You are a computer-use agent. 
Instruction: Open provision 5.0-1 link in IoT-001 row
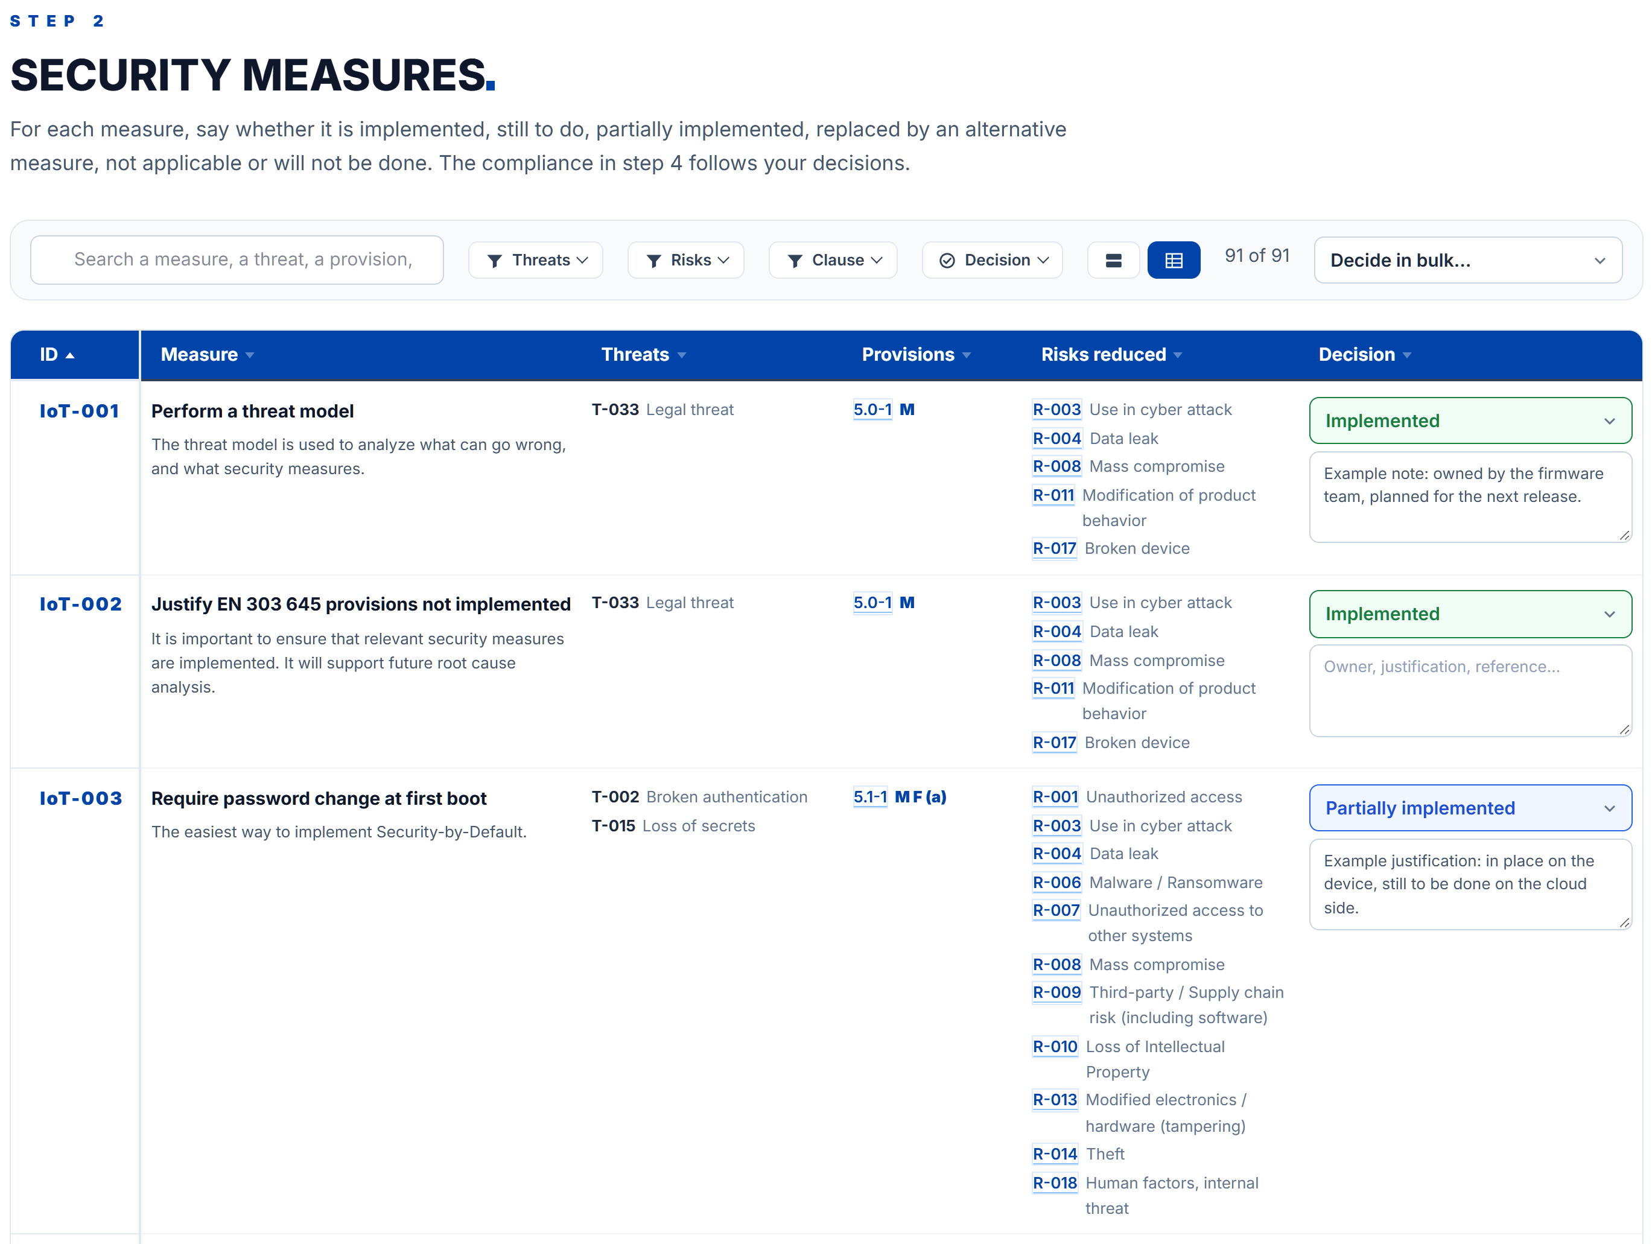pos(872,409)
